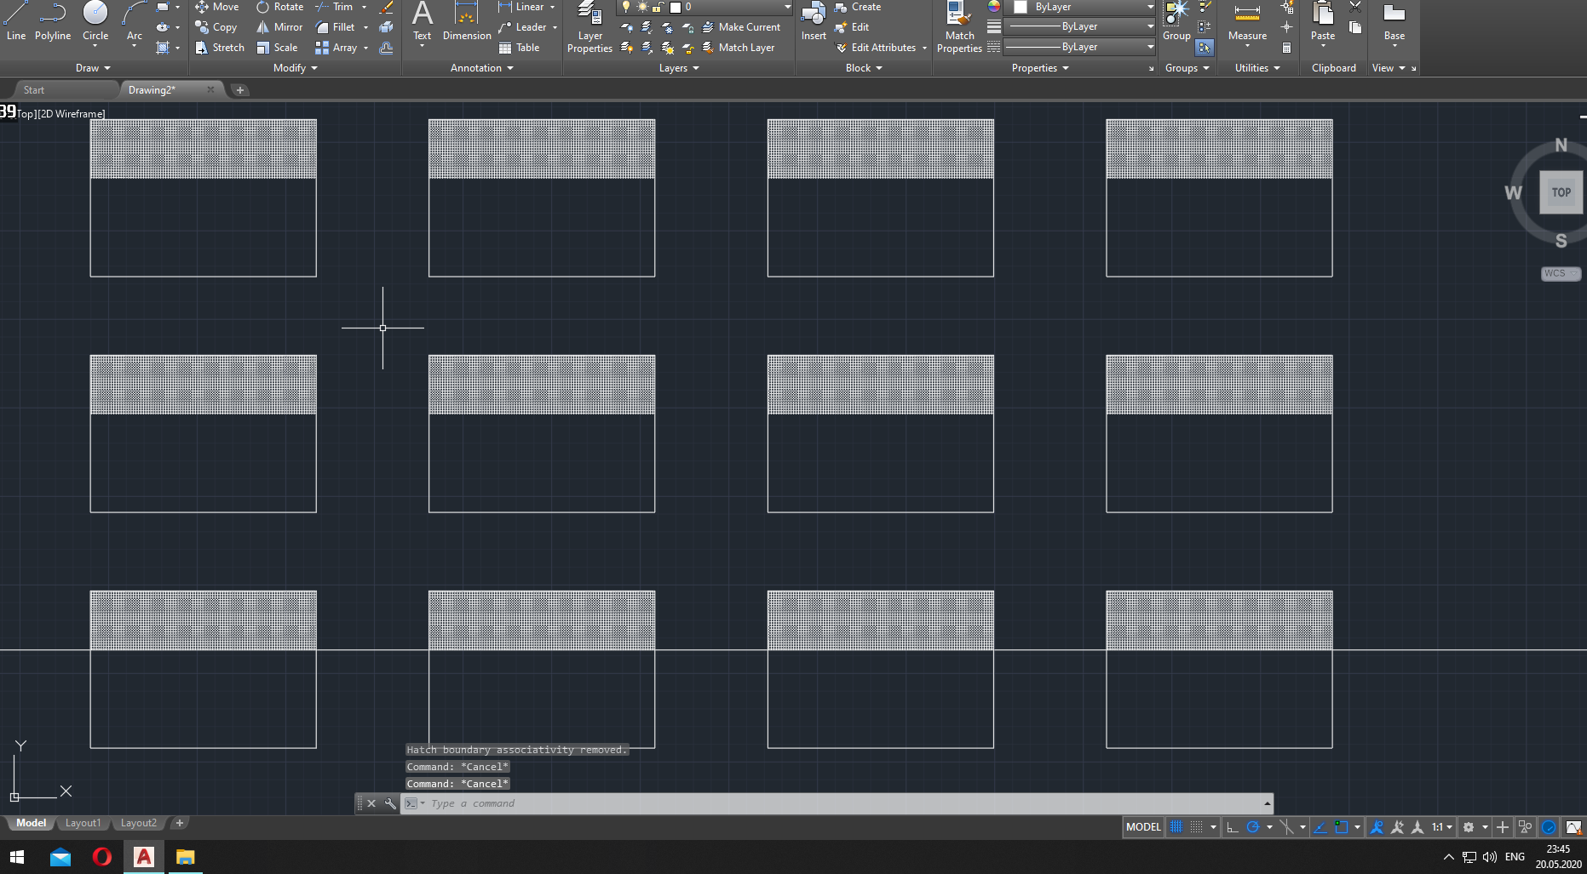Click the Make Current button
This screenshot has height=874, width=1587.
coord(743,26)
